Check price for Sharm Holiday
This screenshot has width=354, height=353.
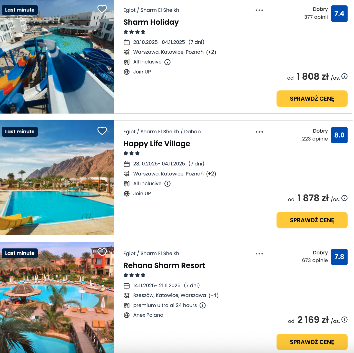pos(312,99)
